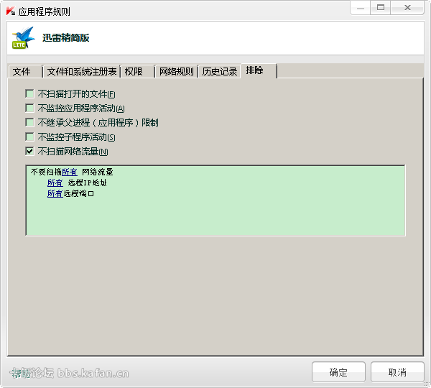Tick the 不监控应用程序活动 checkbox
431x388 pixels.
pyautogui.click(x=29, y=108)
